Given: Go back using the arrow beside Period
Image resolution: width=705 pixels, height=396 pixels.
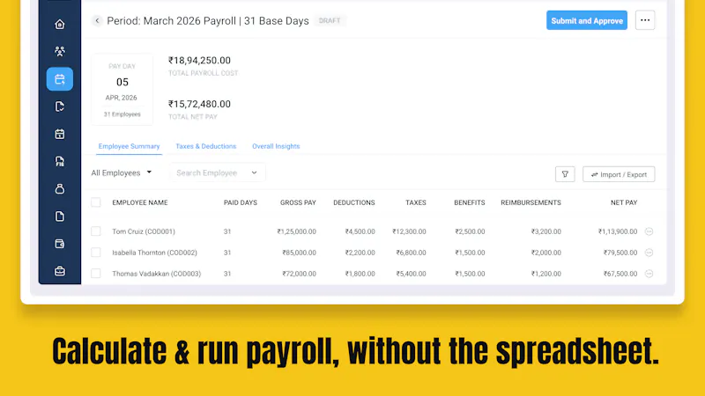Looking at the screenshot, I should 97,20.
